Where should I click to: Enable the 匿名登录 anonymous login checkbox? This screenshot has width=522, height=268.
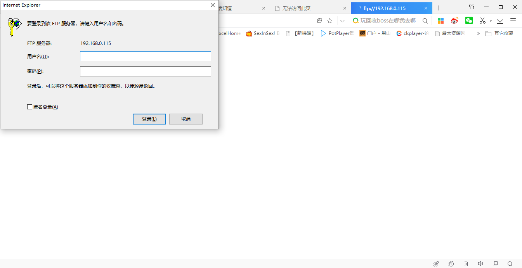[30, 107]
